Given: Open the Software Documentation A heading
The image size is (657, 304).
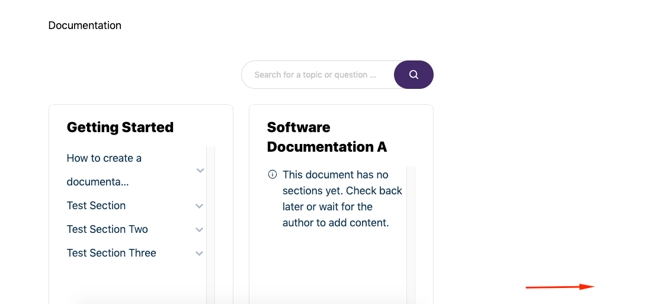Looking at the screenshot, I should pos(327,137).
